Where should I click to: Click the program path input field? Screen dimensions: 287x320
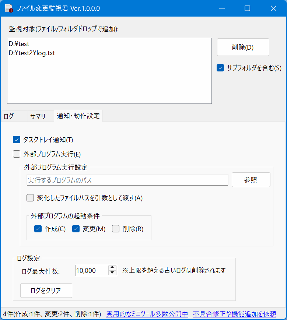[127, 180]
